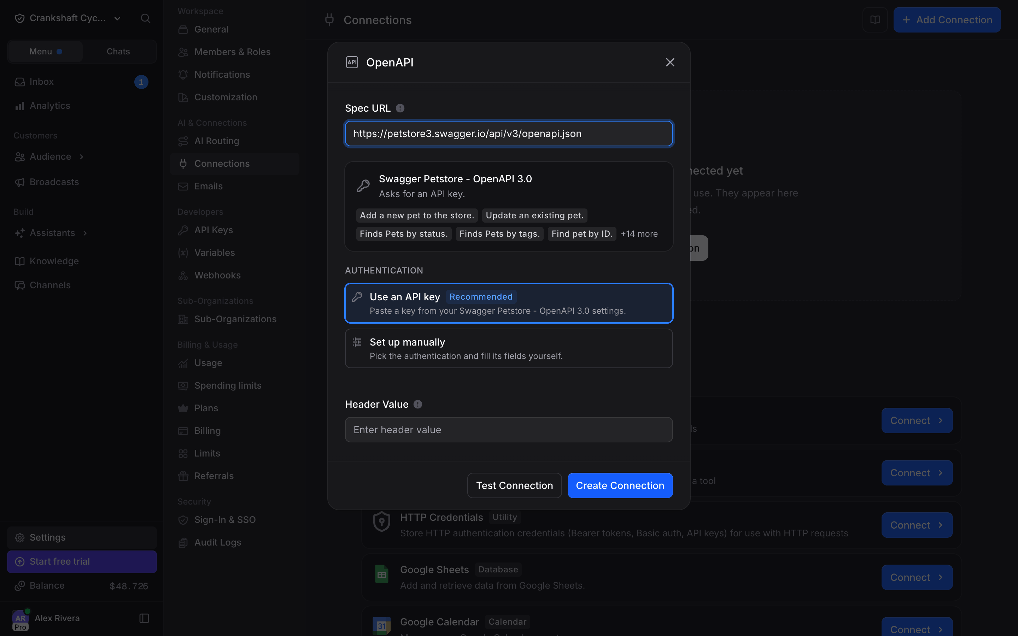Focus the Header Value input field

point(509,429)
